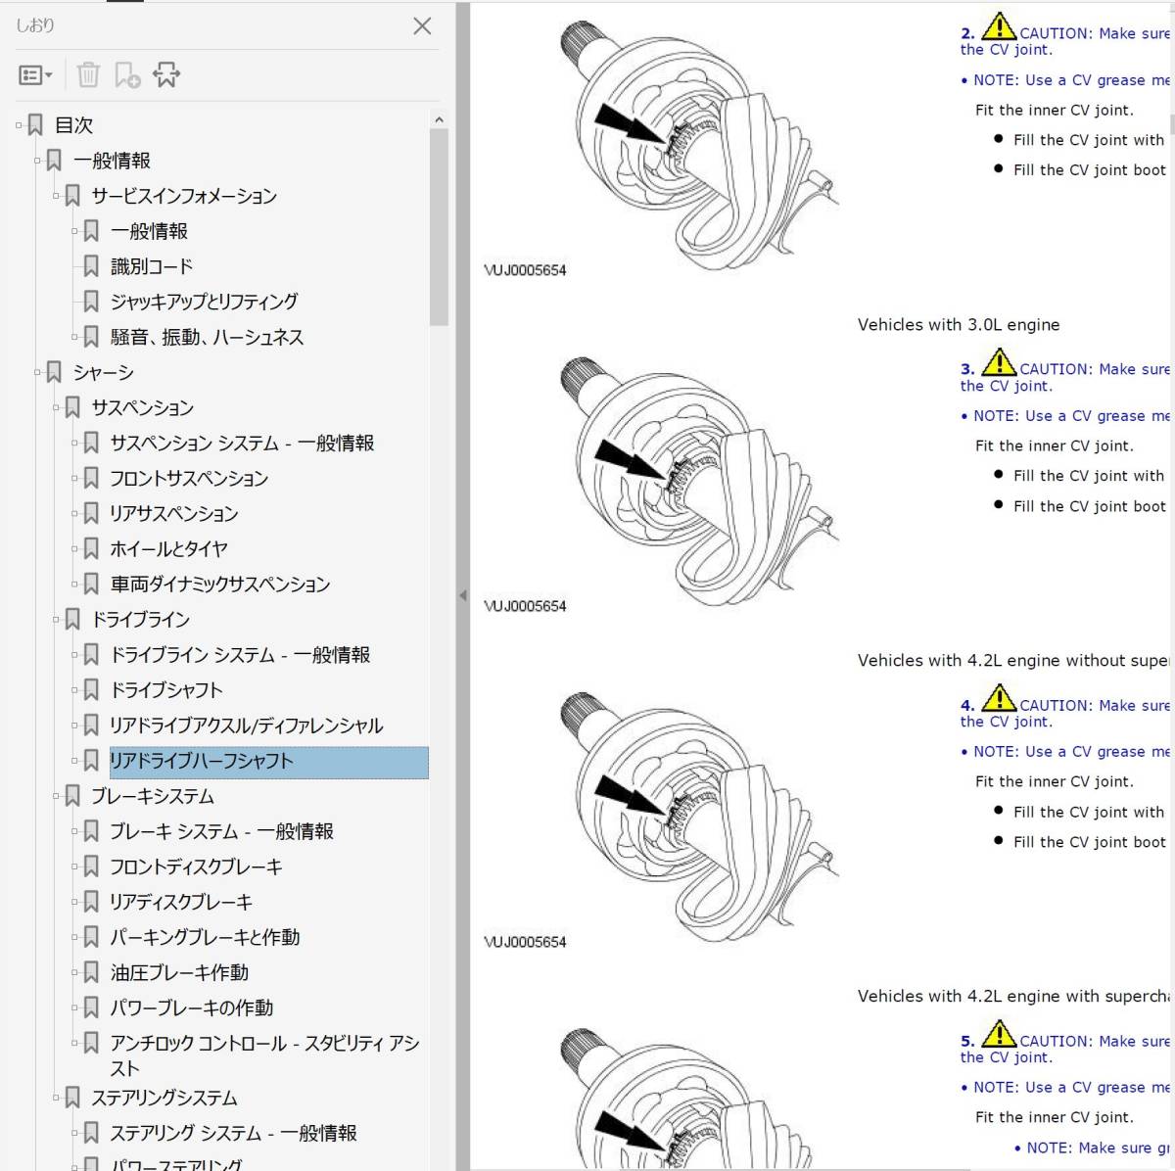This screenshot has width=1175, height=1171.
Task: Collapse the シャーシ bookmark section
Action: [37, 372]
